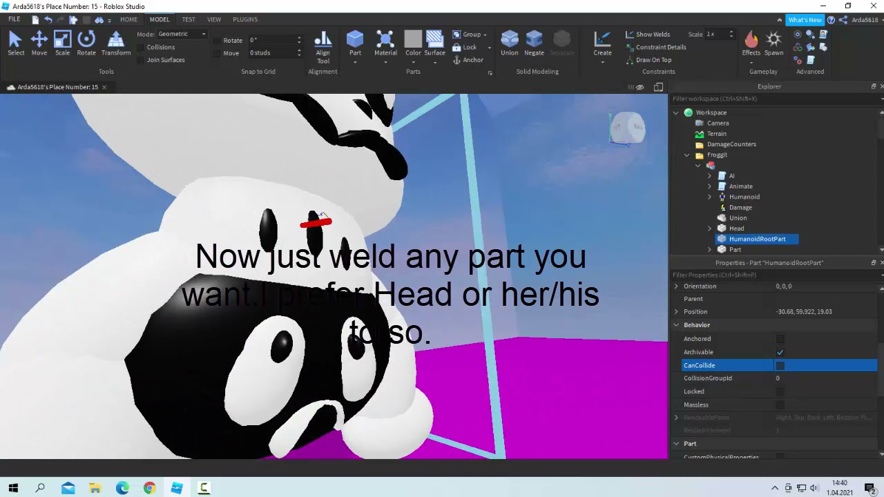Check the Massless property box
884x497 pixels.
pyautogui.click(x=780, y=405)
